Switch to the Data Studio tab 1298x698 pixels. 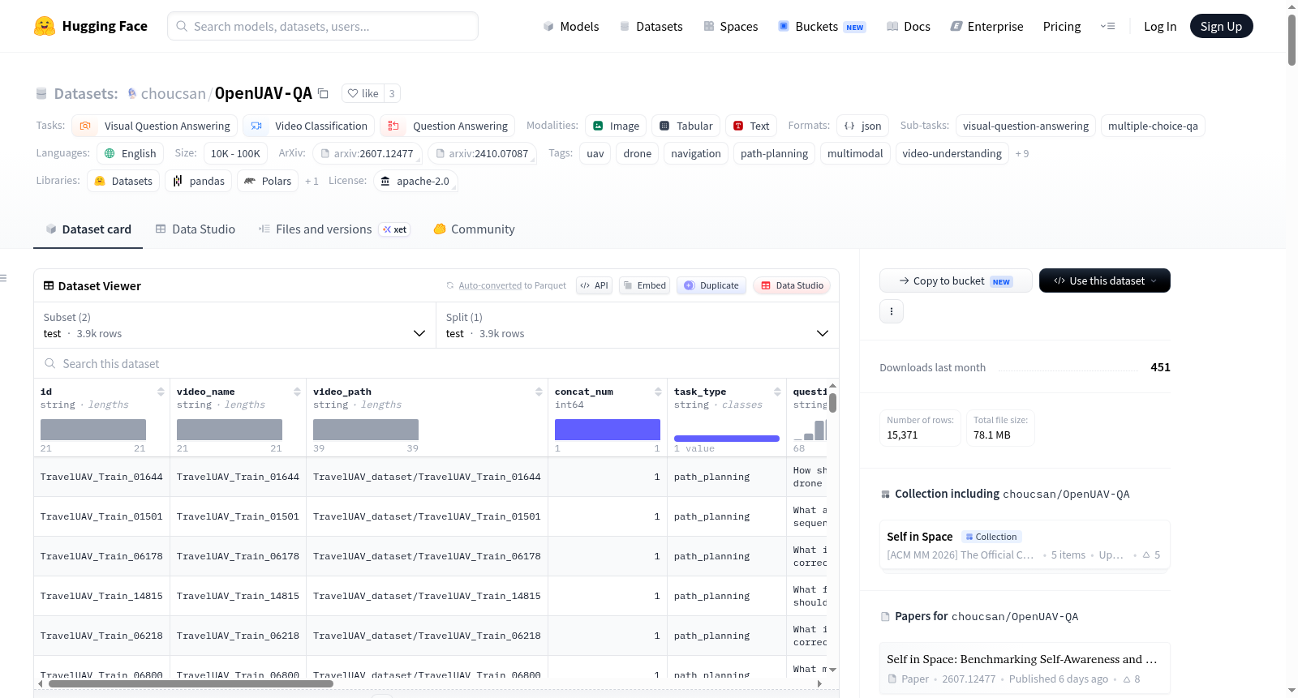[196, 229]
